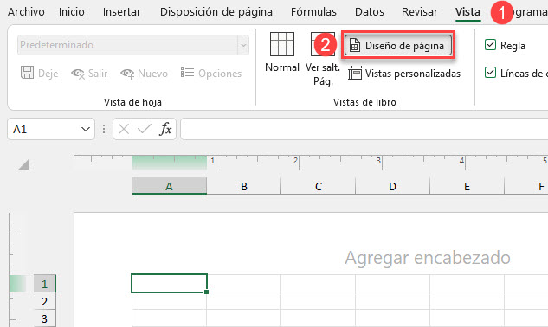Viewport: 548px width, 327px height.
Task: Select column D header
Action: [392, 186]
